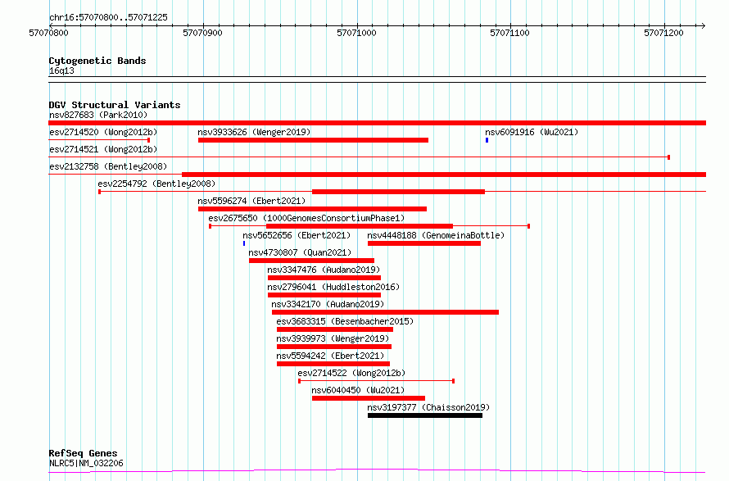Select the nsv3342170 (Audano2019) label
Viewport: 729px width, 481px height.
tap(328, 304)
